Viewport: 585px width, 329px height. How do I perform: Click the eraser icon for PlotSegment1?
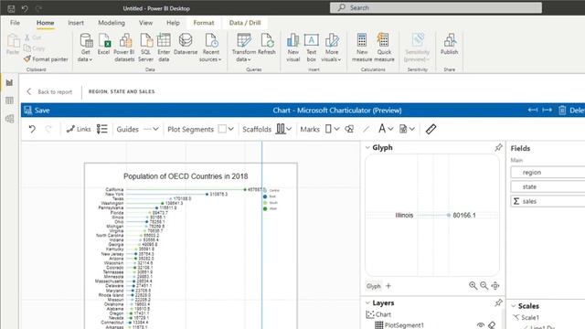tap(492, 325)
